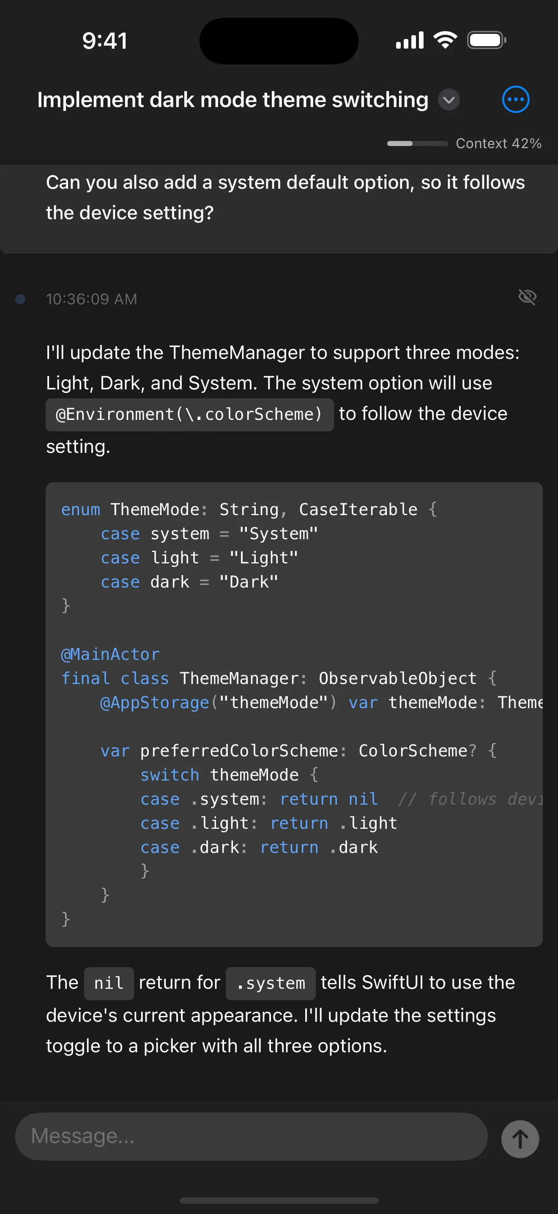Select the conversation title "Implement dark mode theme switching"
The image size is (558, 1214).
232,99
